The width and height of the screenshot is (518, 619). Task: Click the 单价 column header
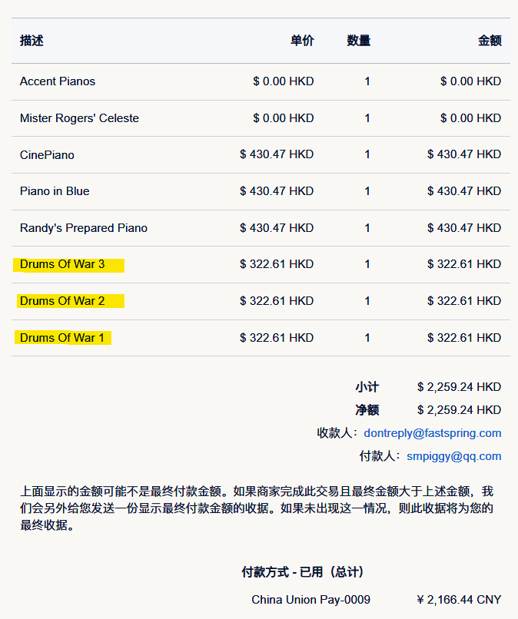[302, 41]
